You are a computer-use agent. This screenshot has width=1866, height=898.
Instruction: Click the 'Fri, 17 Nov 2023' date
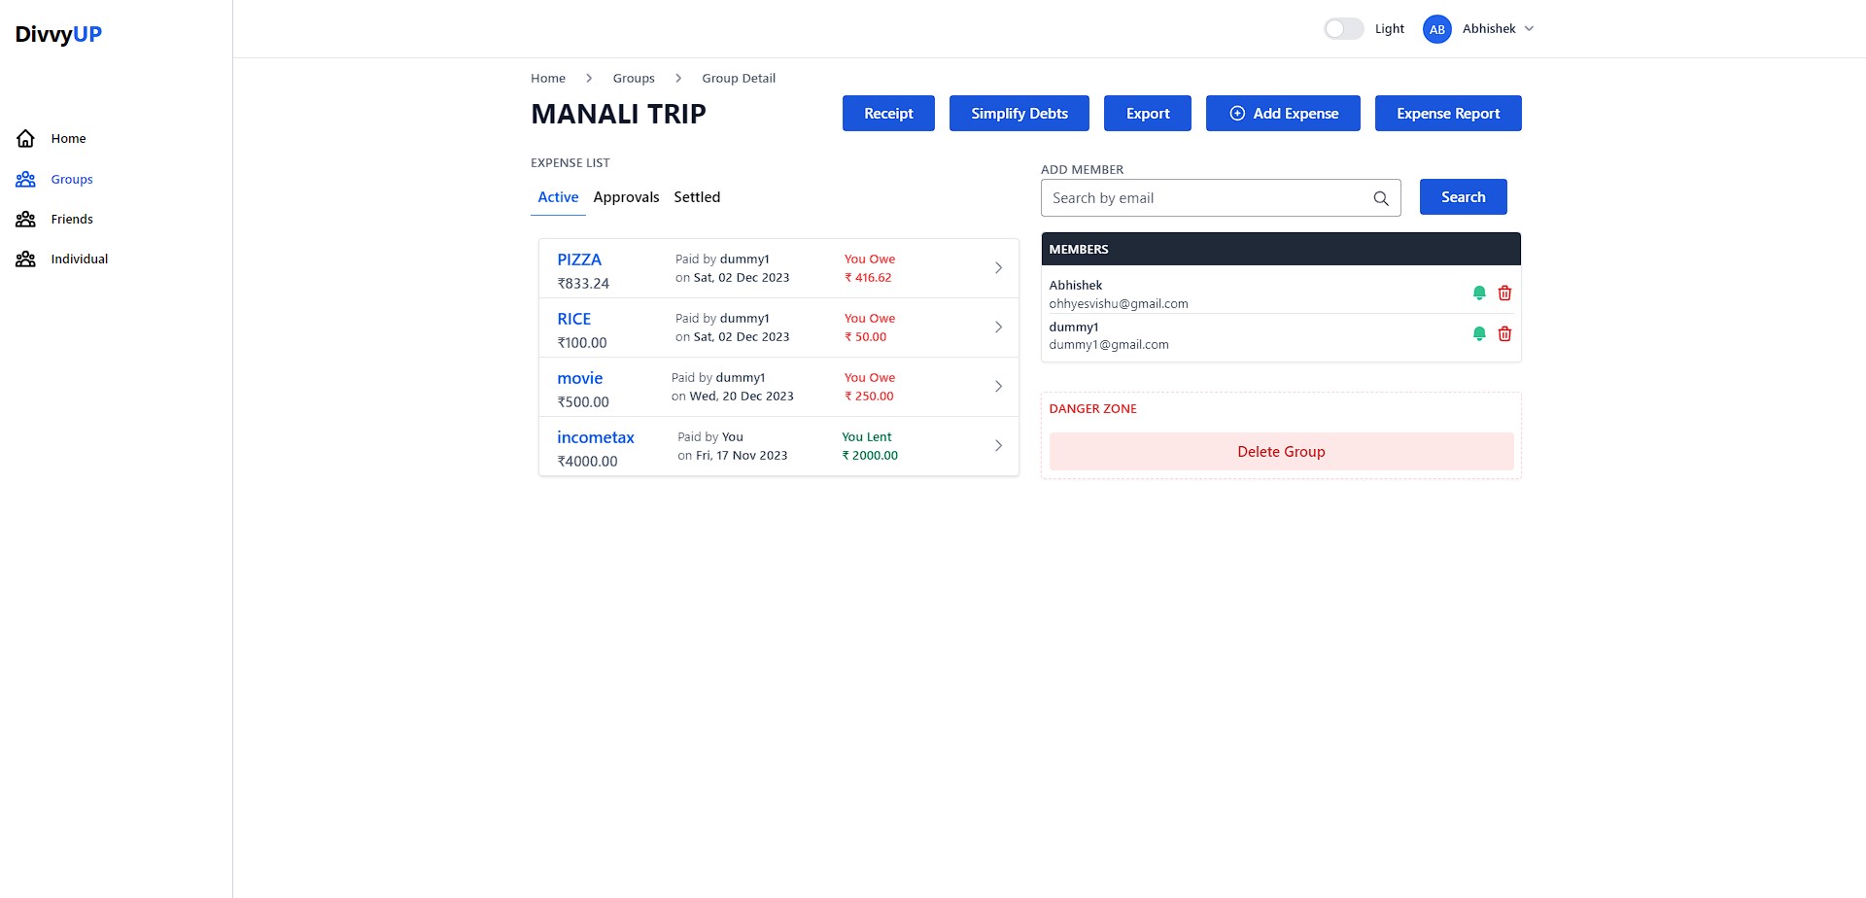pyautogui.click(x=742, y=456)
